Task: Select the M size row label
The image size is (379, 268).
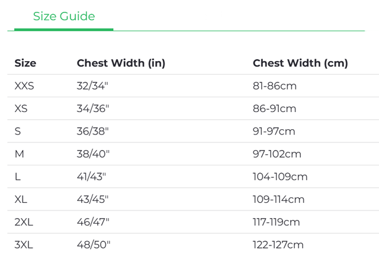Action: coord(19,154)
